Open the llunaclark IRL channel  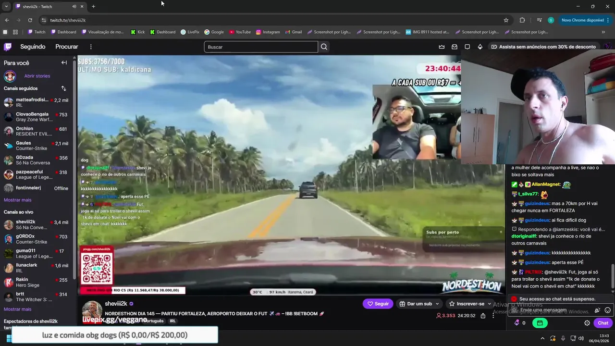tap(37, 268)
